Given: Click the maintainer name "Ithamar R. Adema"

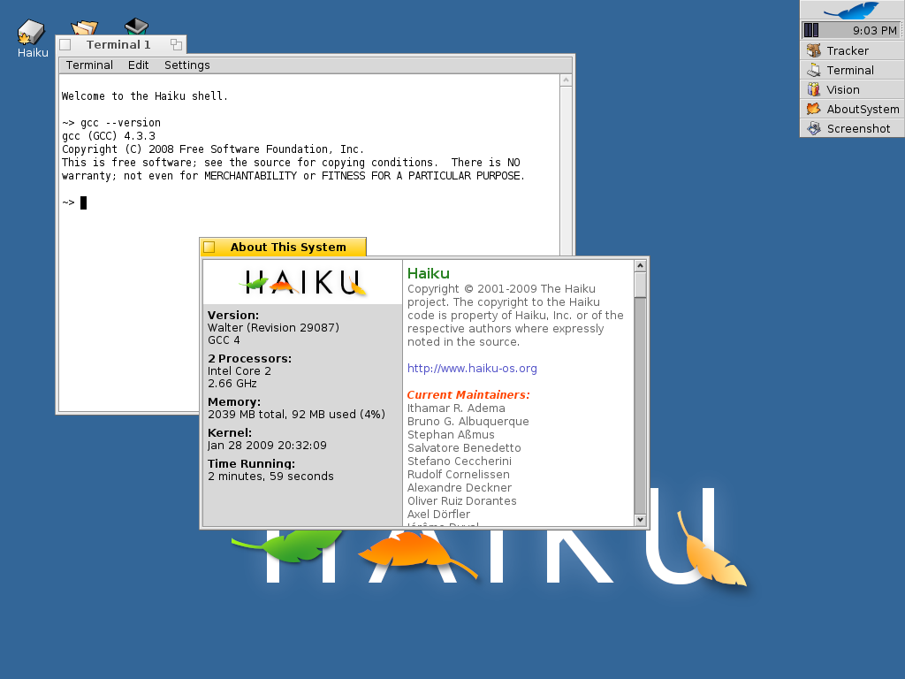Looking at the screenshot, I should coord(457,408).
